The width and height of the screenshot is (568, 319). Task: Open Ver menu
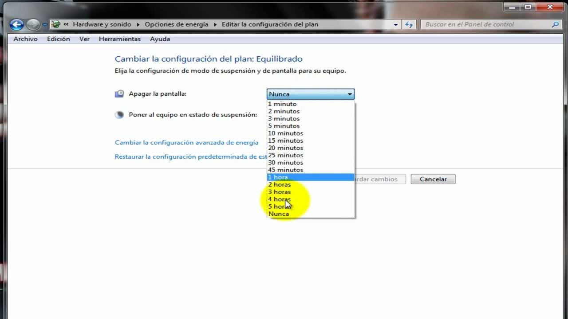coord(84,39)
